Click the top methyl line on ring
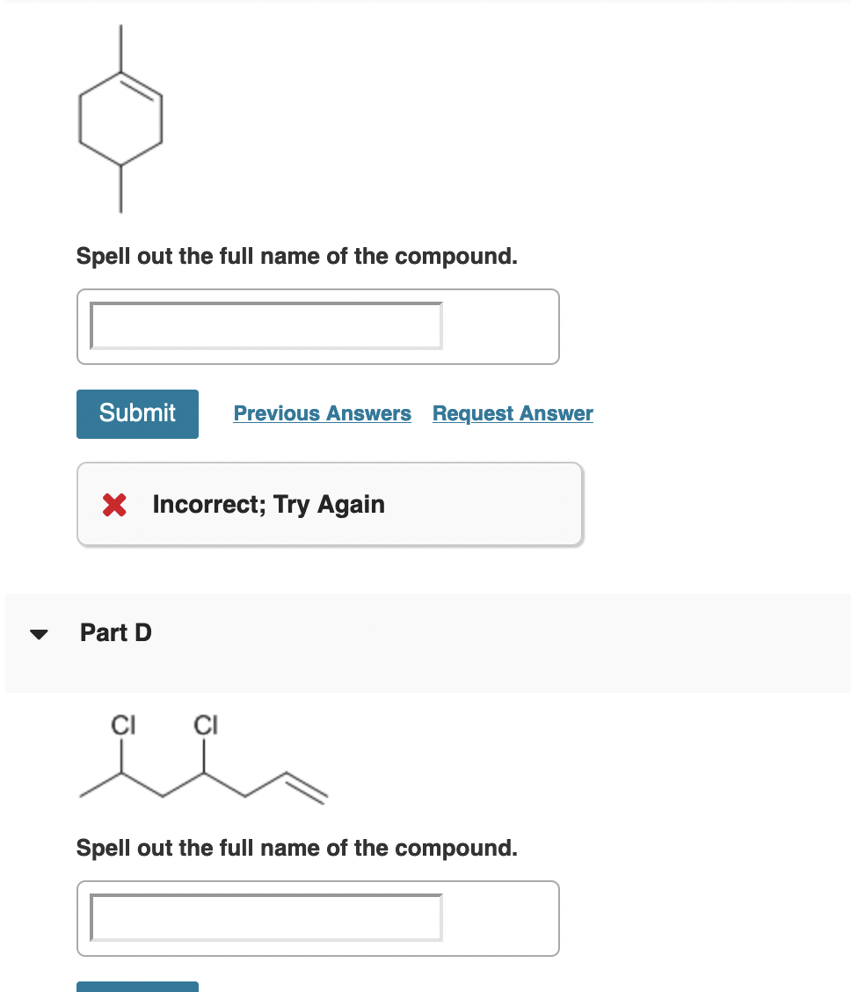Viewport: 851px width, 992px height. [x=120, y=47]
